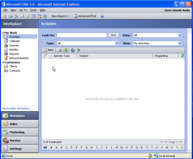Click the Campaign Response checkmark icon
The height and width of the screenshot is (159, 193).
click(x=45, y=16)
